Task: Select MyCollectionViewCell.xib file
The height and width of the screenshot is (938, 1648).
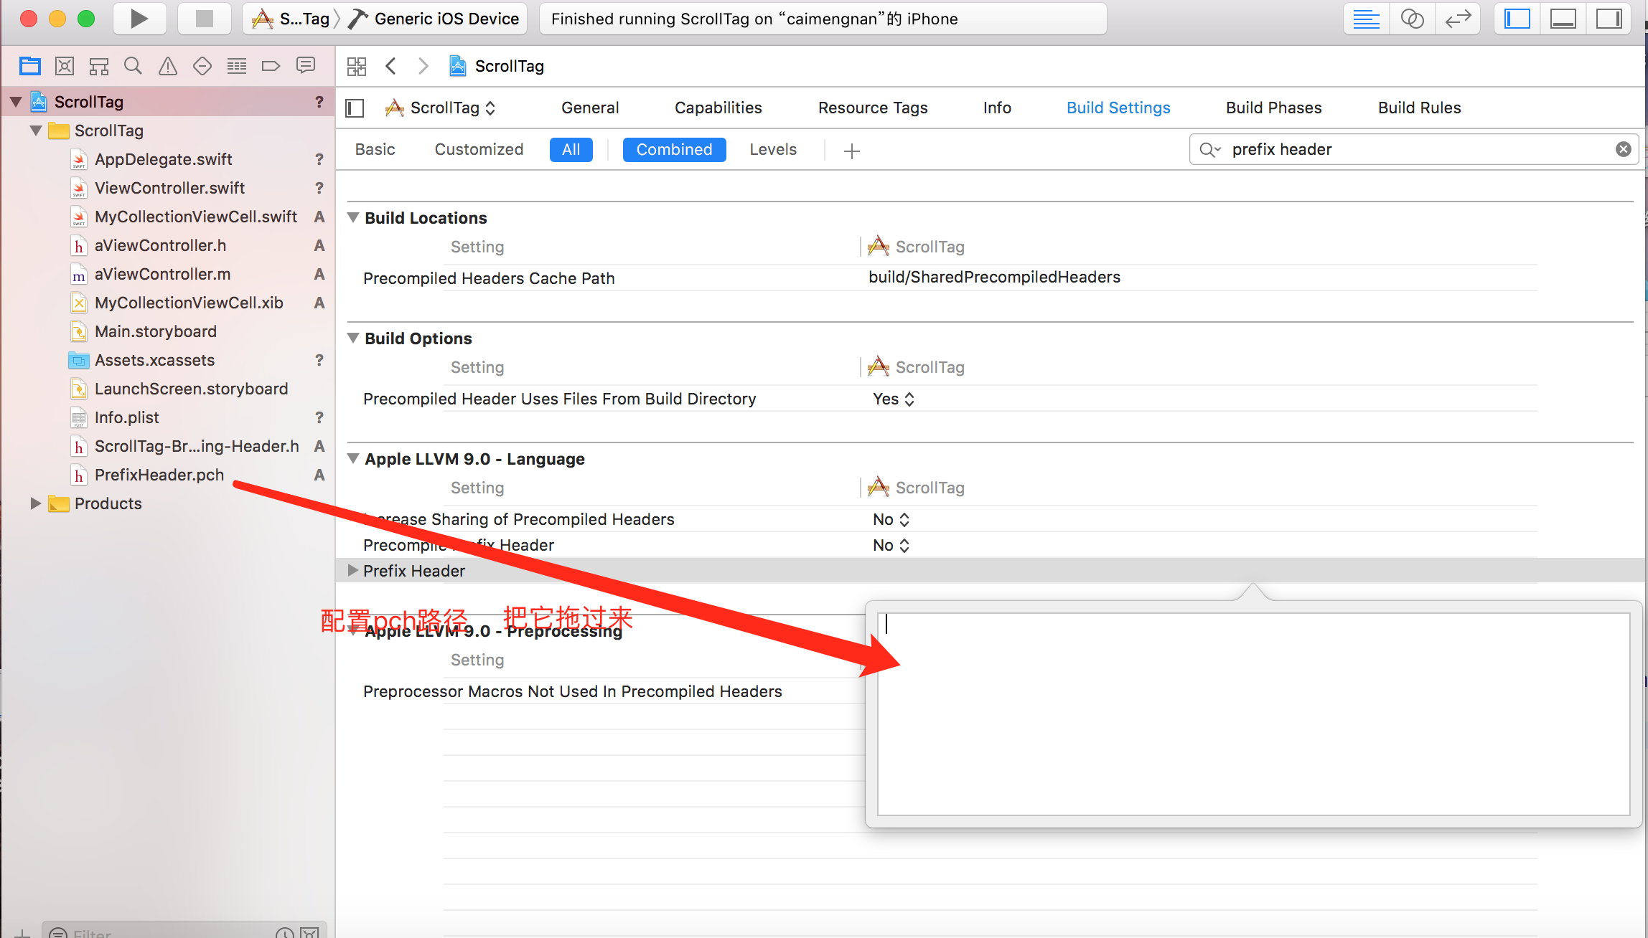Action: pos(189,303)
